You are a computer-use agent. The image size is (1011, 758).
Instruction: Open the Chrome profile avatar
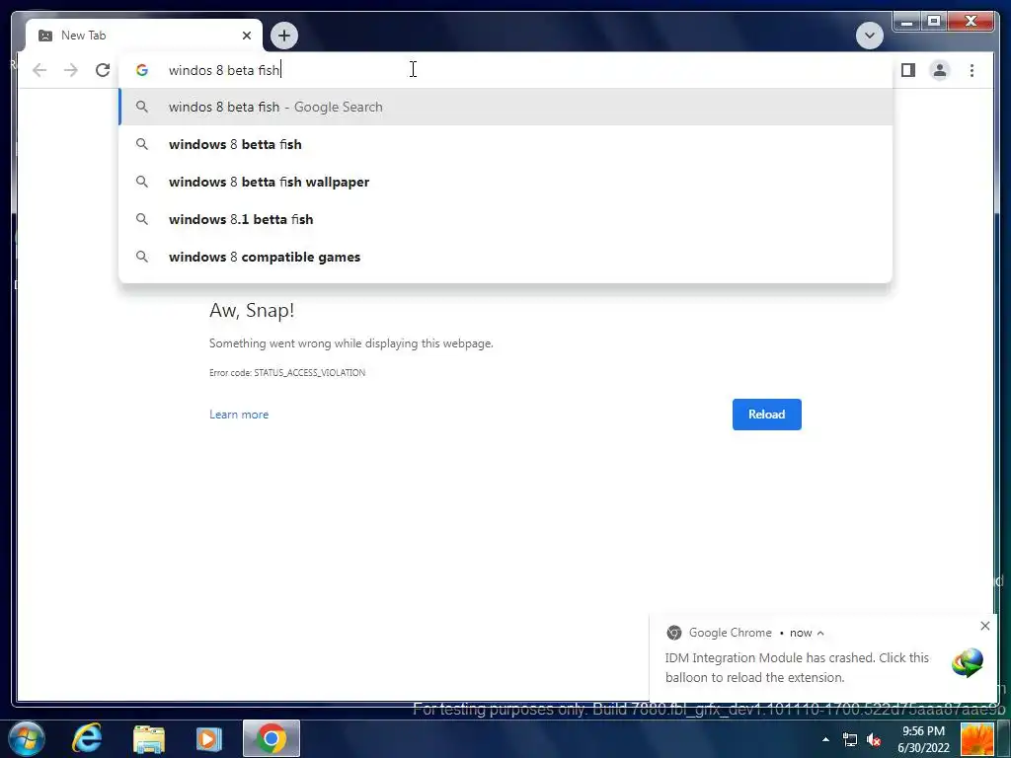point(940,70)
